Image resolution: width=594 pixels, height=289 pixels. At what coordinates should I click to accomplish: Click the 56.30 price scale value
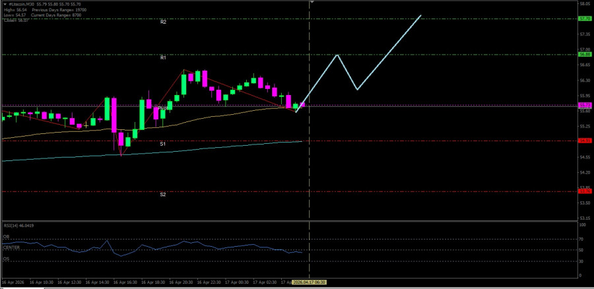pos(585,80)
